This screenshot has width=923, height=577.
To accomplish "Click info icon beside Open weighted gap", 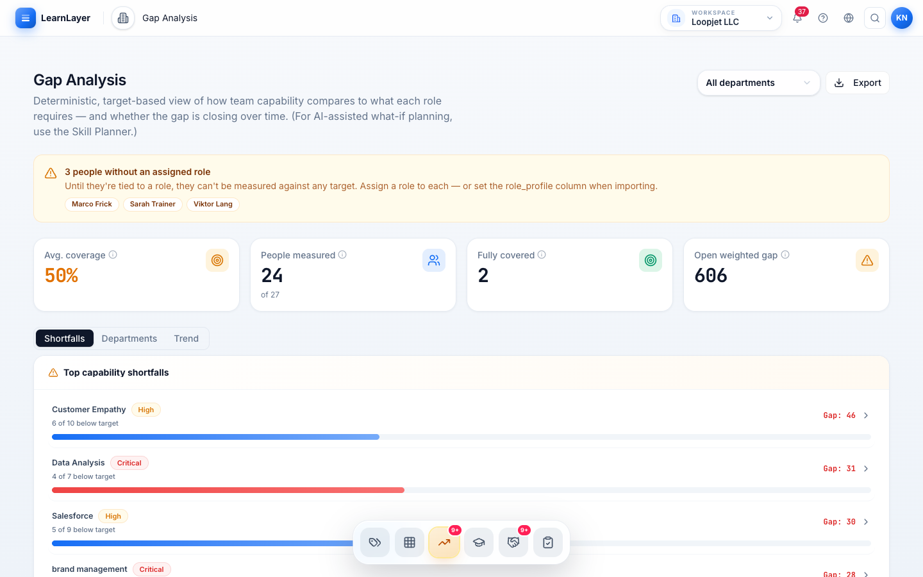I will 785,255.
